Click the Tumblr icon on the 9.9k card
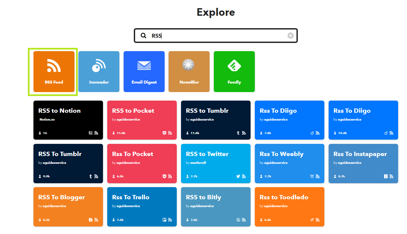Image resolution: width=407 pixels, height=234 pixels. coord(91,176)
